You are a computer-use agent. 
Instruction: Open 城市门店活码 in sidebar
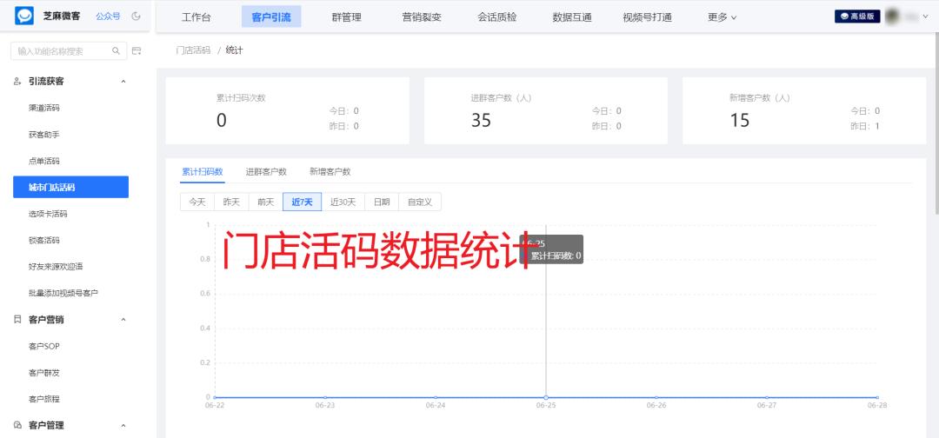tap(70, 188)
